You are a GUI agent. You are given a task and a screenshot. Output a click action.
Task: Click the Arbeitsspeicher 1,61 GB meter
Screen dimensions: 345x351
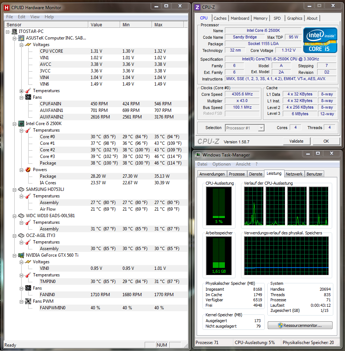[219, 256]
